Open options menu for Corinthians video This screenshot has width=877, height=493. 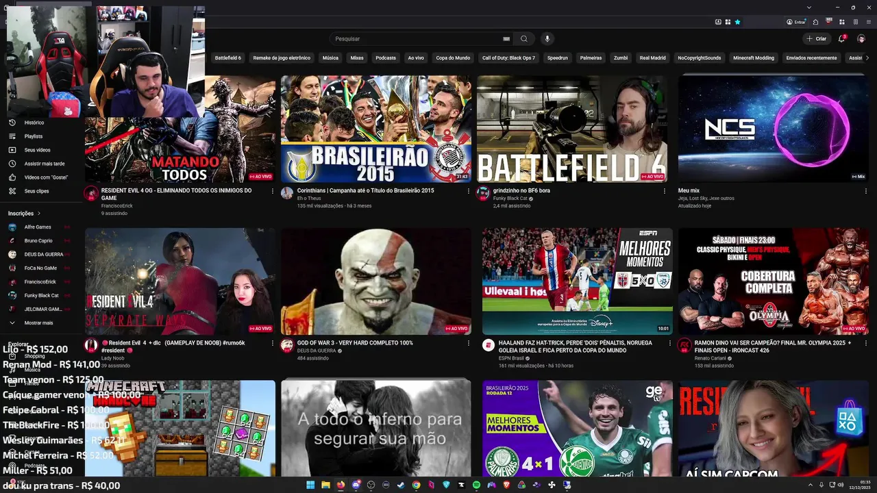pyautogui.click(x=469, y=191)
